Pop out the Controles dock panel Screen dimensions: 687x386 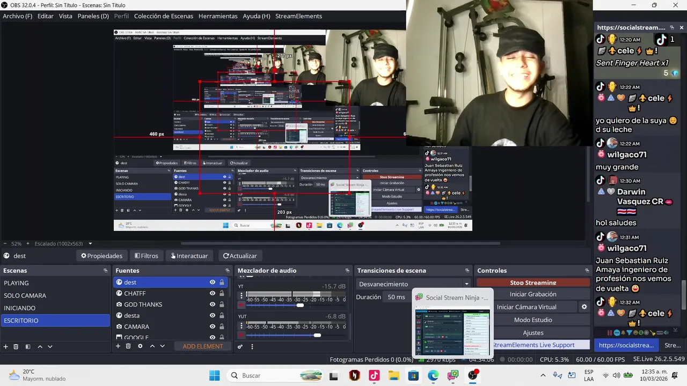coord(586,271)
